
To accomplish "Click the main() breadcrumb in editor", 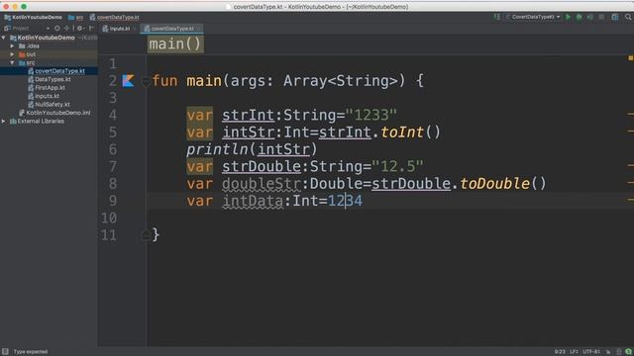I will [x=175, y=44].
